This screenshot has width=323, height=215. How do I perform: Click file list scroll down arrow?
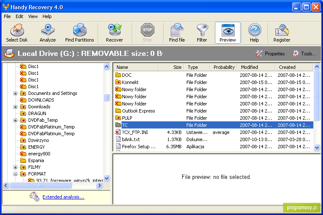tap(317, 147)
